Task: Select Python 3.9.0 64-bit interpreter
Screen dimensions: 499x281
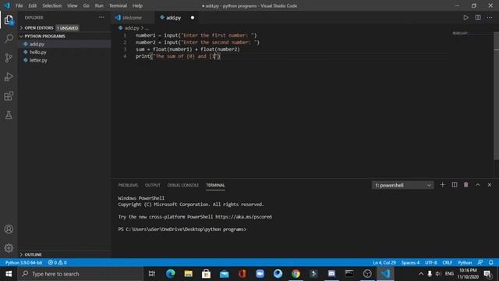Action: [23, 262]
